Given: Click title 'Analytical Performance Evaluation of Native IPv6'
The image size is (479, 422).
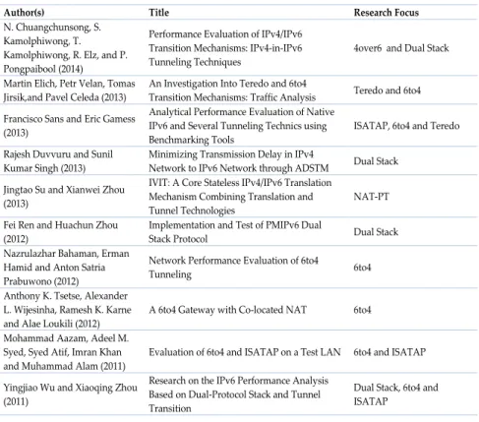Looking at the screenshot, I should (x=242, y=126).
